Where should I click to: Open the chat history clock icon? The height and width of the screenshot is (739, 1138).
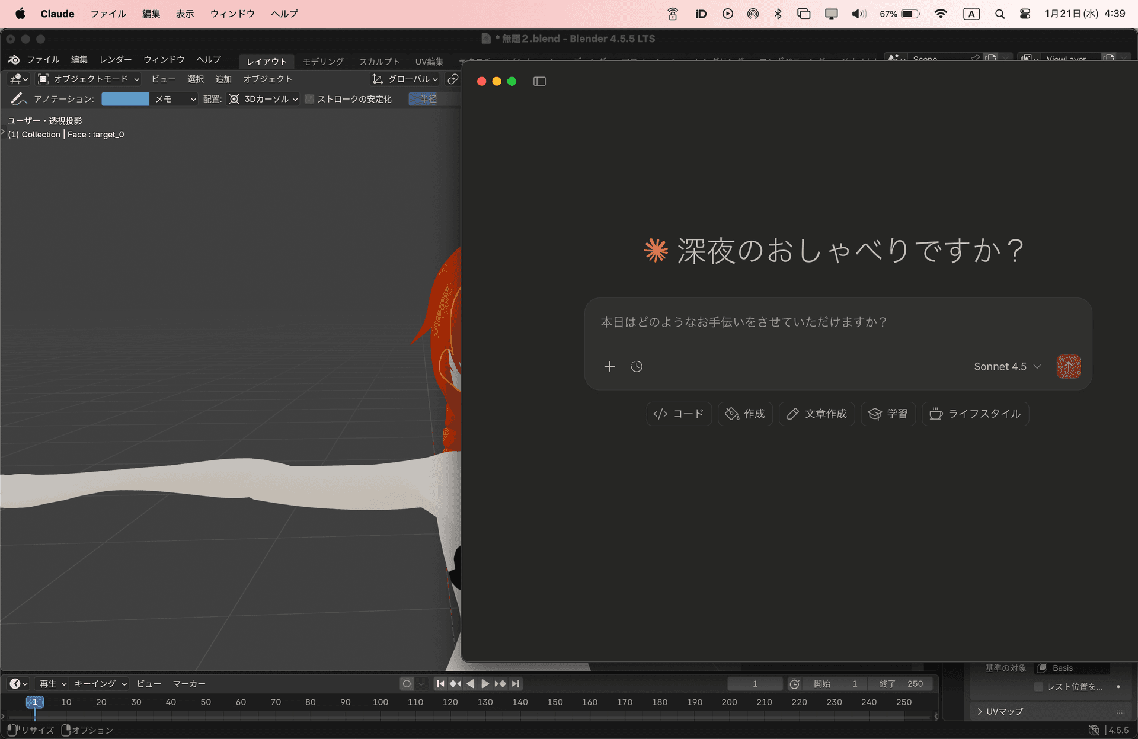[637, 366]
